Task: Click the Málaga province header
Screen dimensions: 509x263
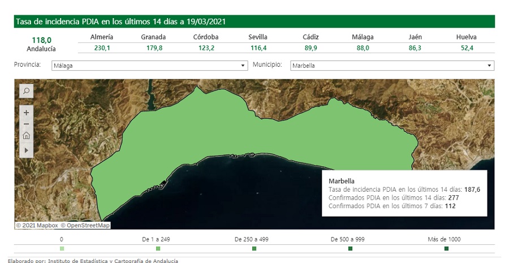Action: tap(363, 37)
